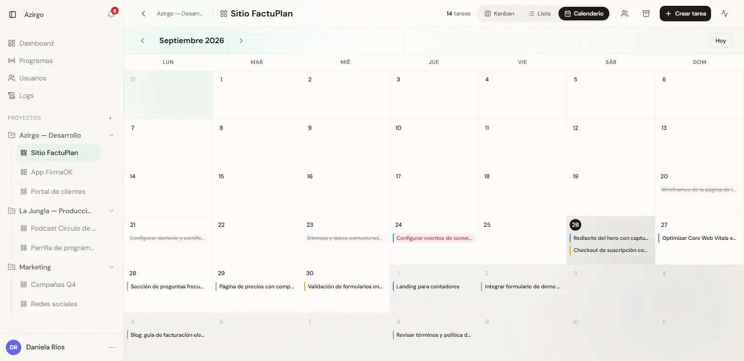The width and height of the screenshot is (744, 361).
Task: Open Configurar eventos de conve... task
Action: pyautogui.click(x=434, y=238)
